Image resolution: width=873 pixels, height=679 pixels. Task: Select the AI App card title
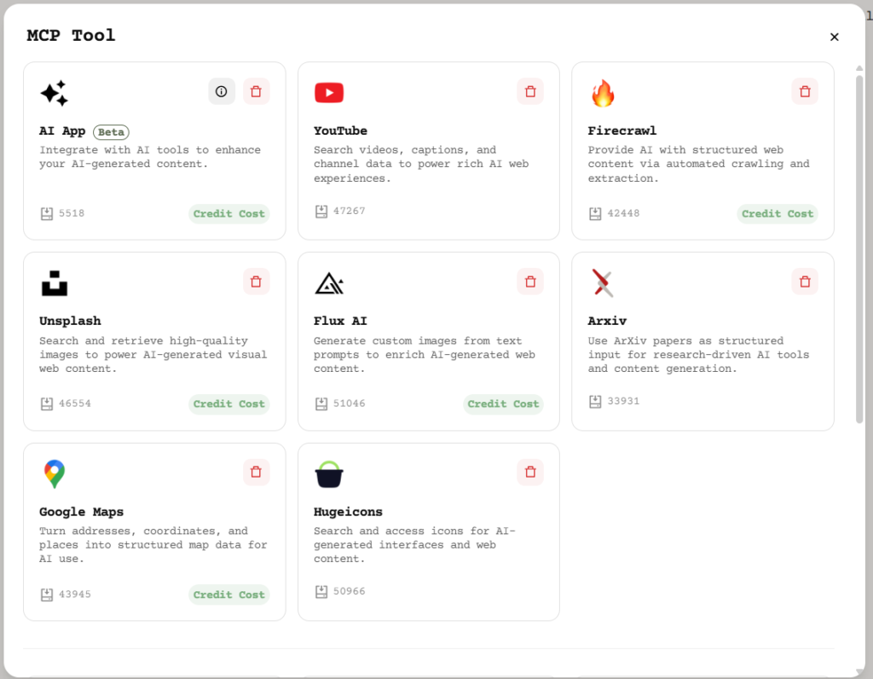point(61,131)
